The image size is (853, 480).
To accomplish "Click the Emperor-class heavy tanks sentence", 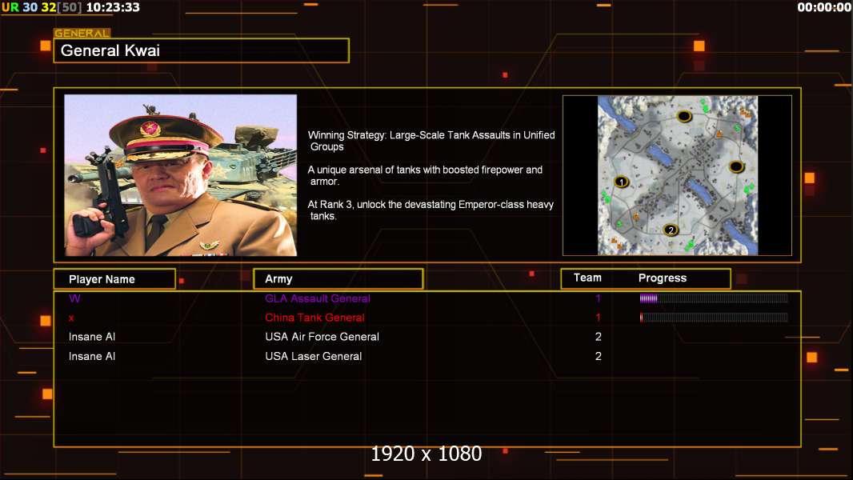I will pyautogui.click(x=431, y=210).
